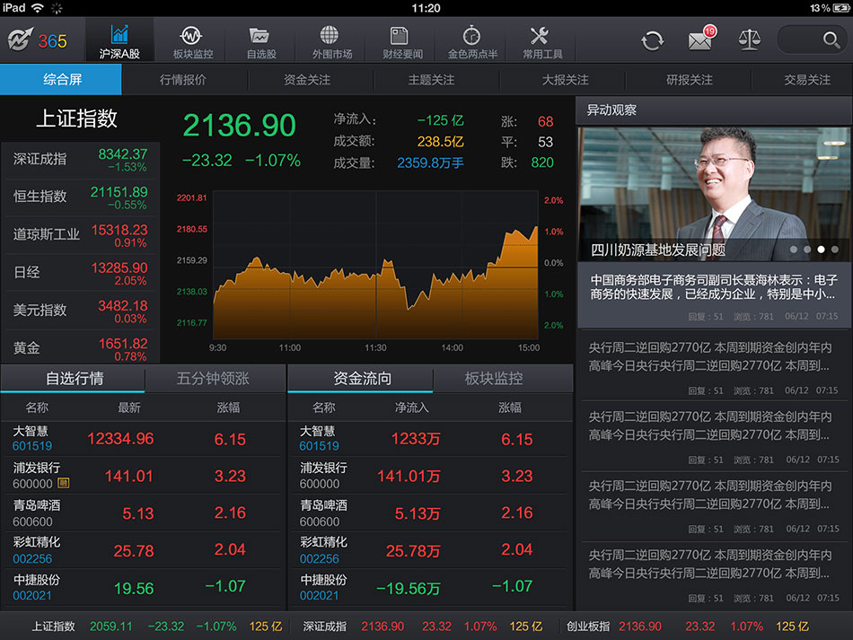This screenshot has width=853, height=640.
Task: Select the 美元指数 row
Action: pyautogui.click(x=80, y=311)
